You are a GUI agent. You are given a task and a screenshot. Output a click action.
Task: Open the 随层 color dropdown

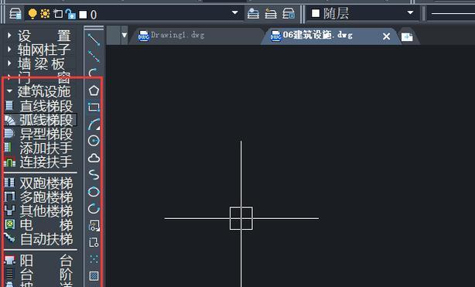point(410,12)
